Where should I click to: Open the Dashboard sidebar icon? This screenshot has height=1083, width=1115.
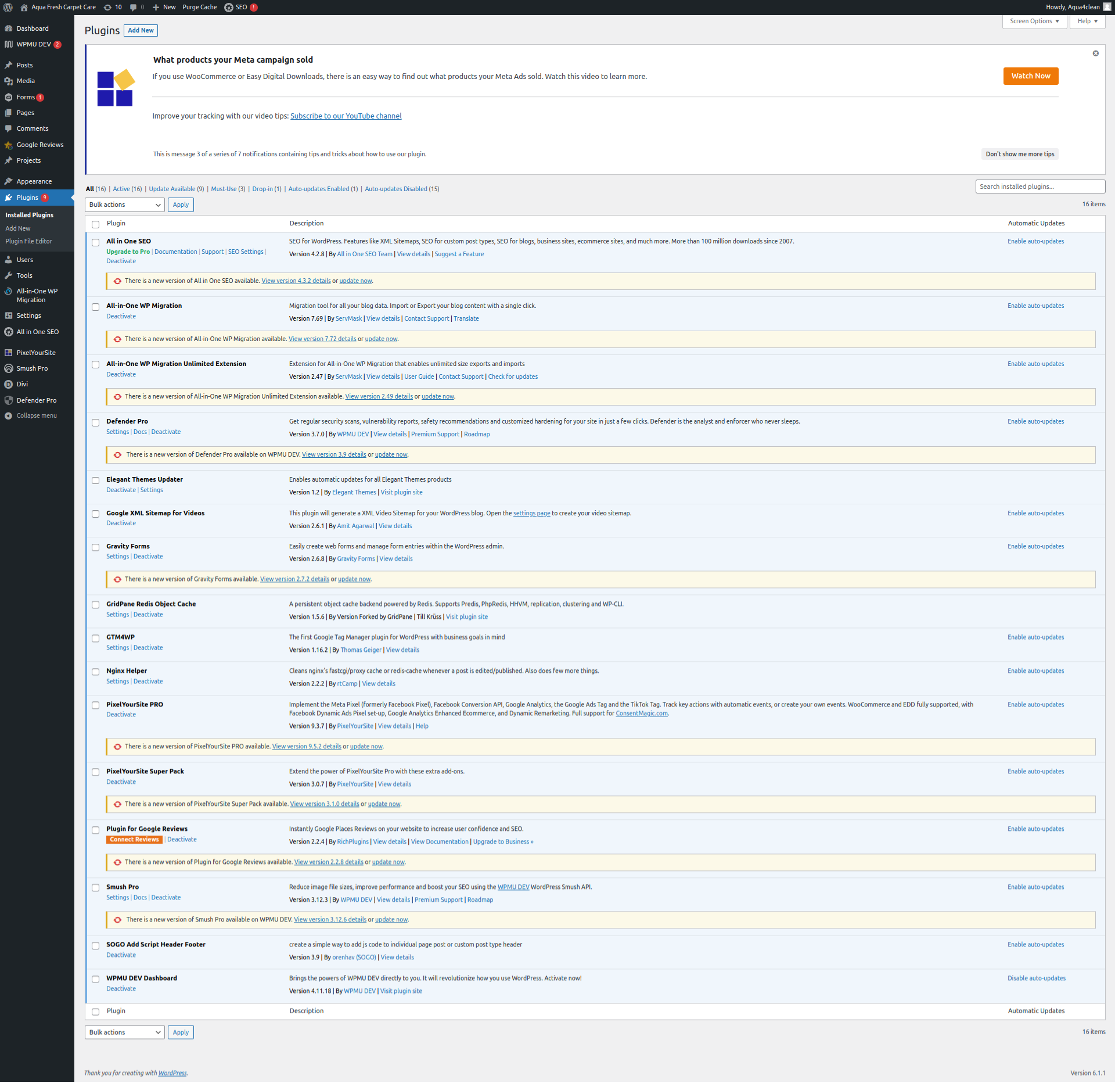coord(9,28)
